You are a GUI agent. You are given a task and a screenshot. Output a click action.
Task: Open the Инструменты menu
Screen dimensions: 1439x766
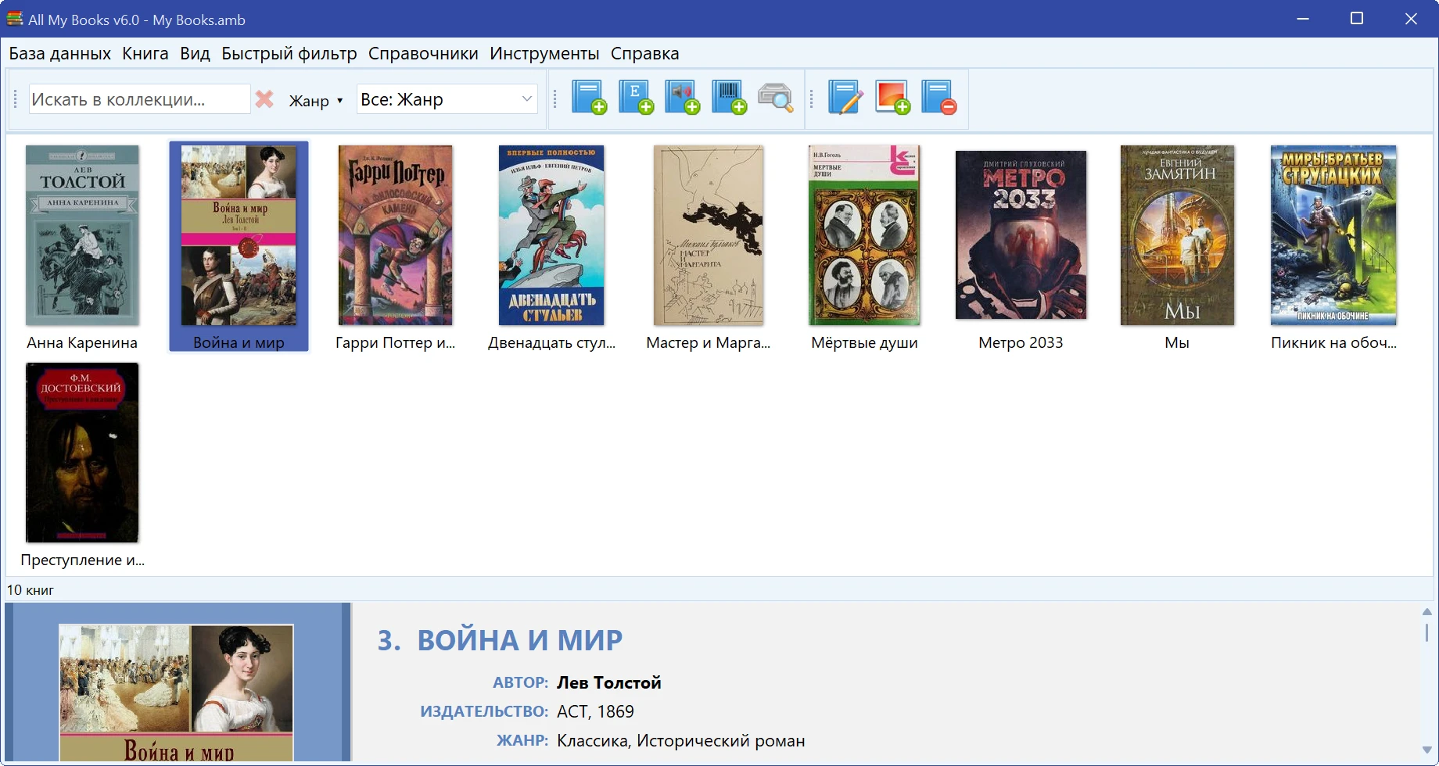544,54
